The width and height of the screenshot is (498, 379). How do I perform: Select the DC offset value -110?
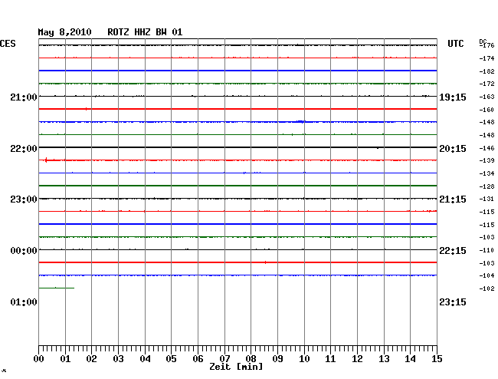[x=487, y=251]
